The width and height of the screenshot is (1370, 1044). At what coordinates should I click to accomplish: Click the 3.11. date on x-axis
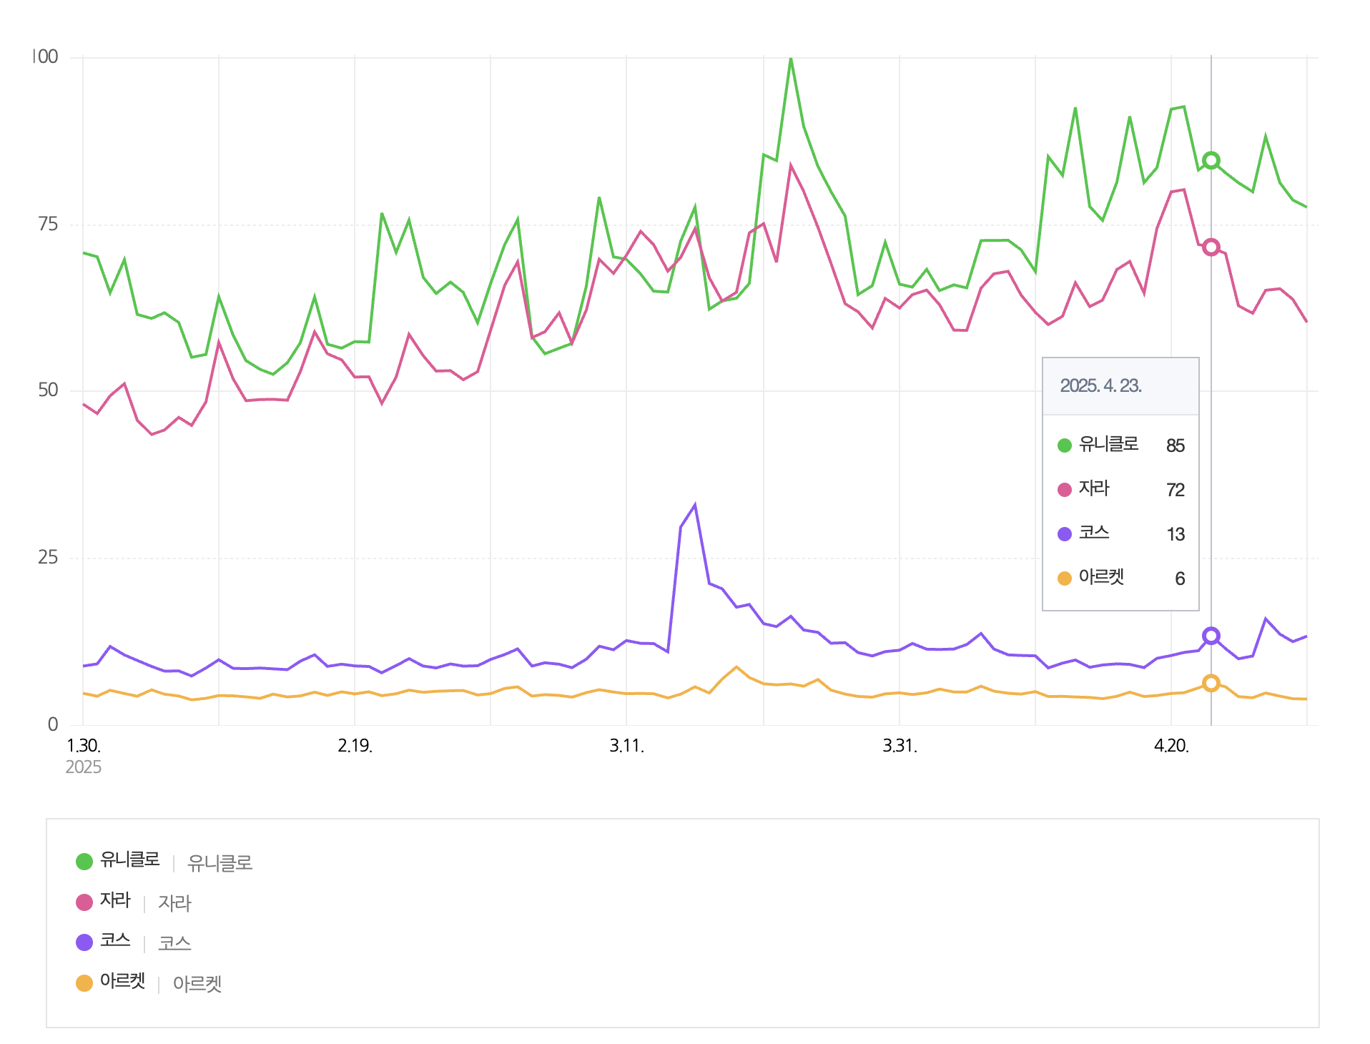pos(626,746)
